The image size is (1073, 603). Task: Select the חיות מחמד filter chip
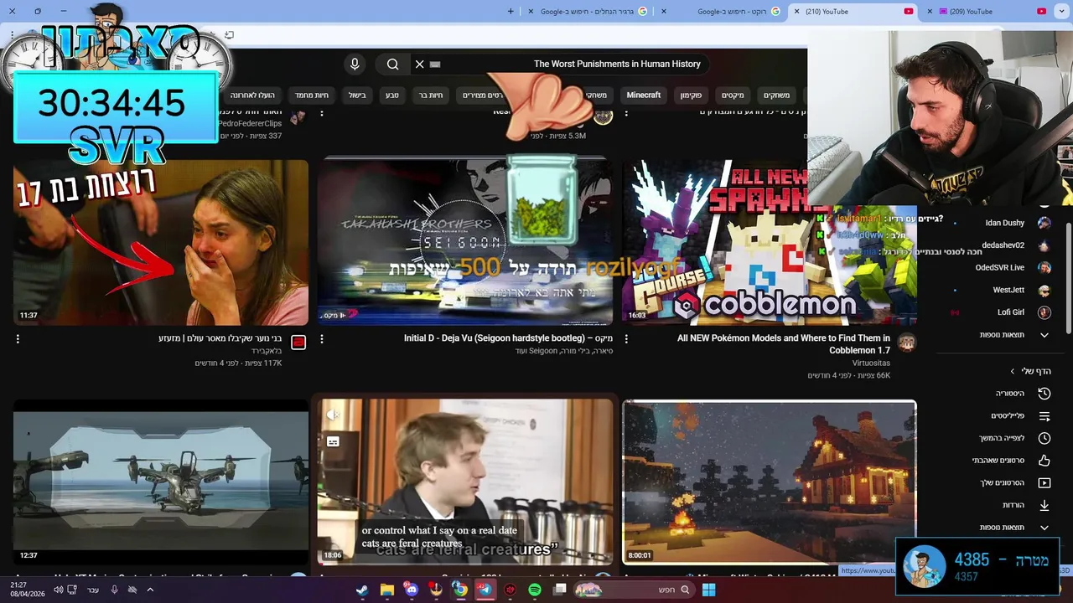312,95
